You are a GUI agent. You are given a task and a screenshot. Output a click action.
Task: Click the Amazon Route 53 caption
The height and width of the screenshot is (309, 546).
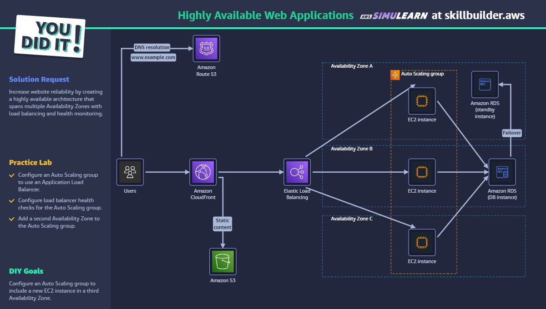click(206, 70)
